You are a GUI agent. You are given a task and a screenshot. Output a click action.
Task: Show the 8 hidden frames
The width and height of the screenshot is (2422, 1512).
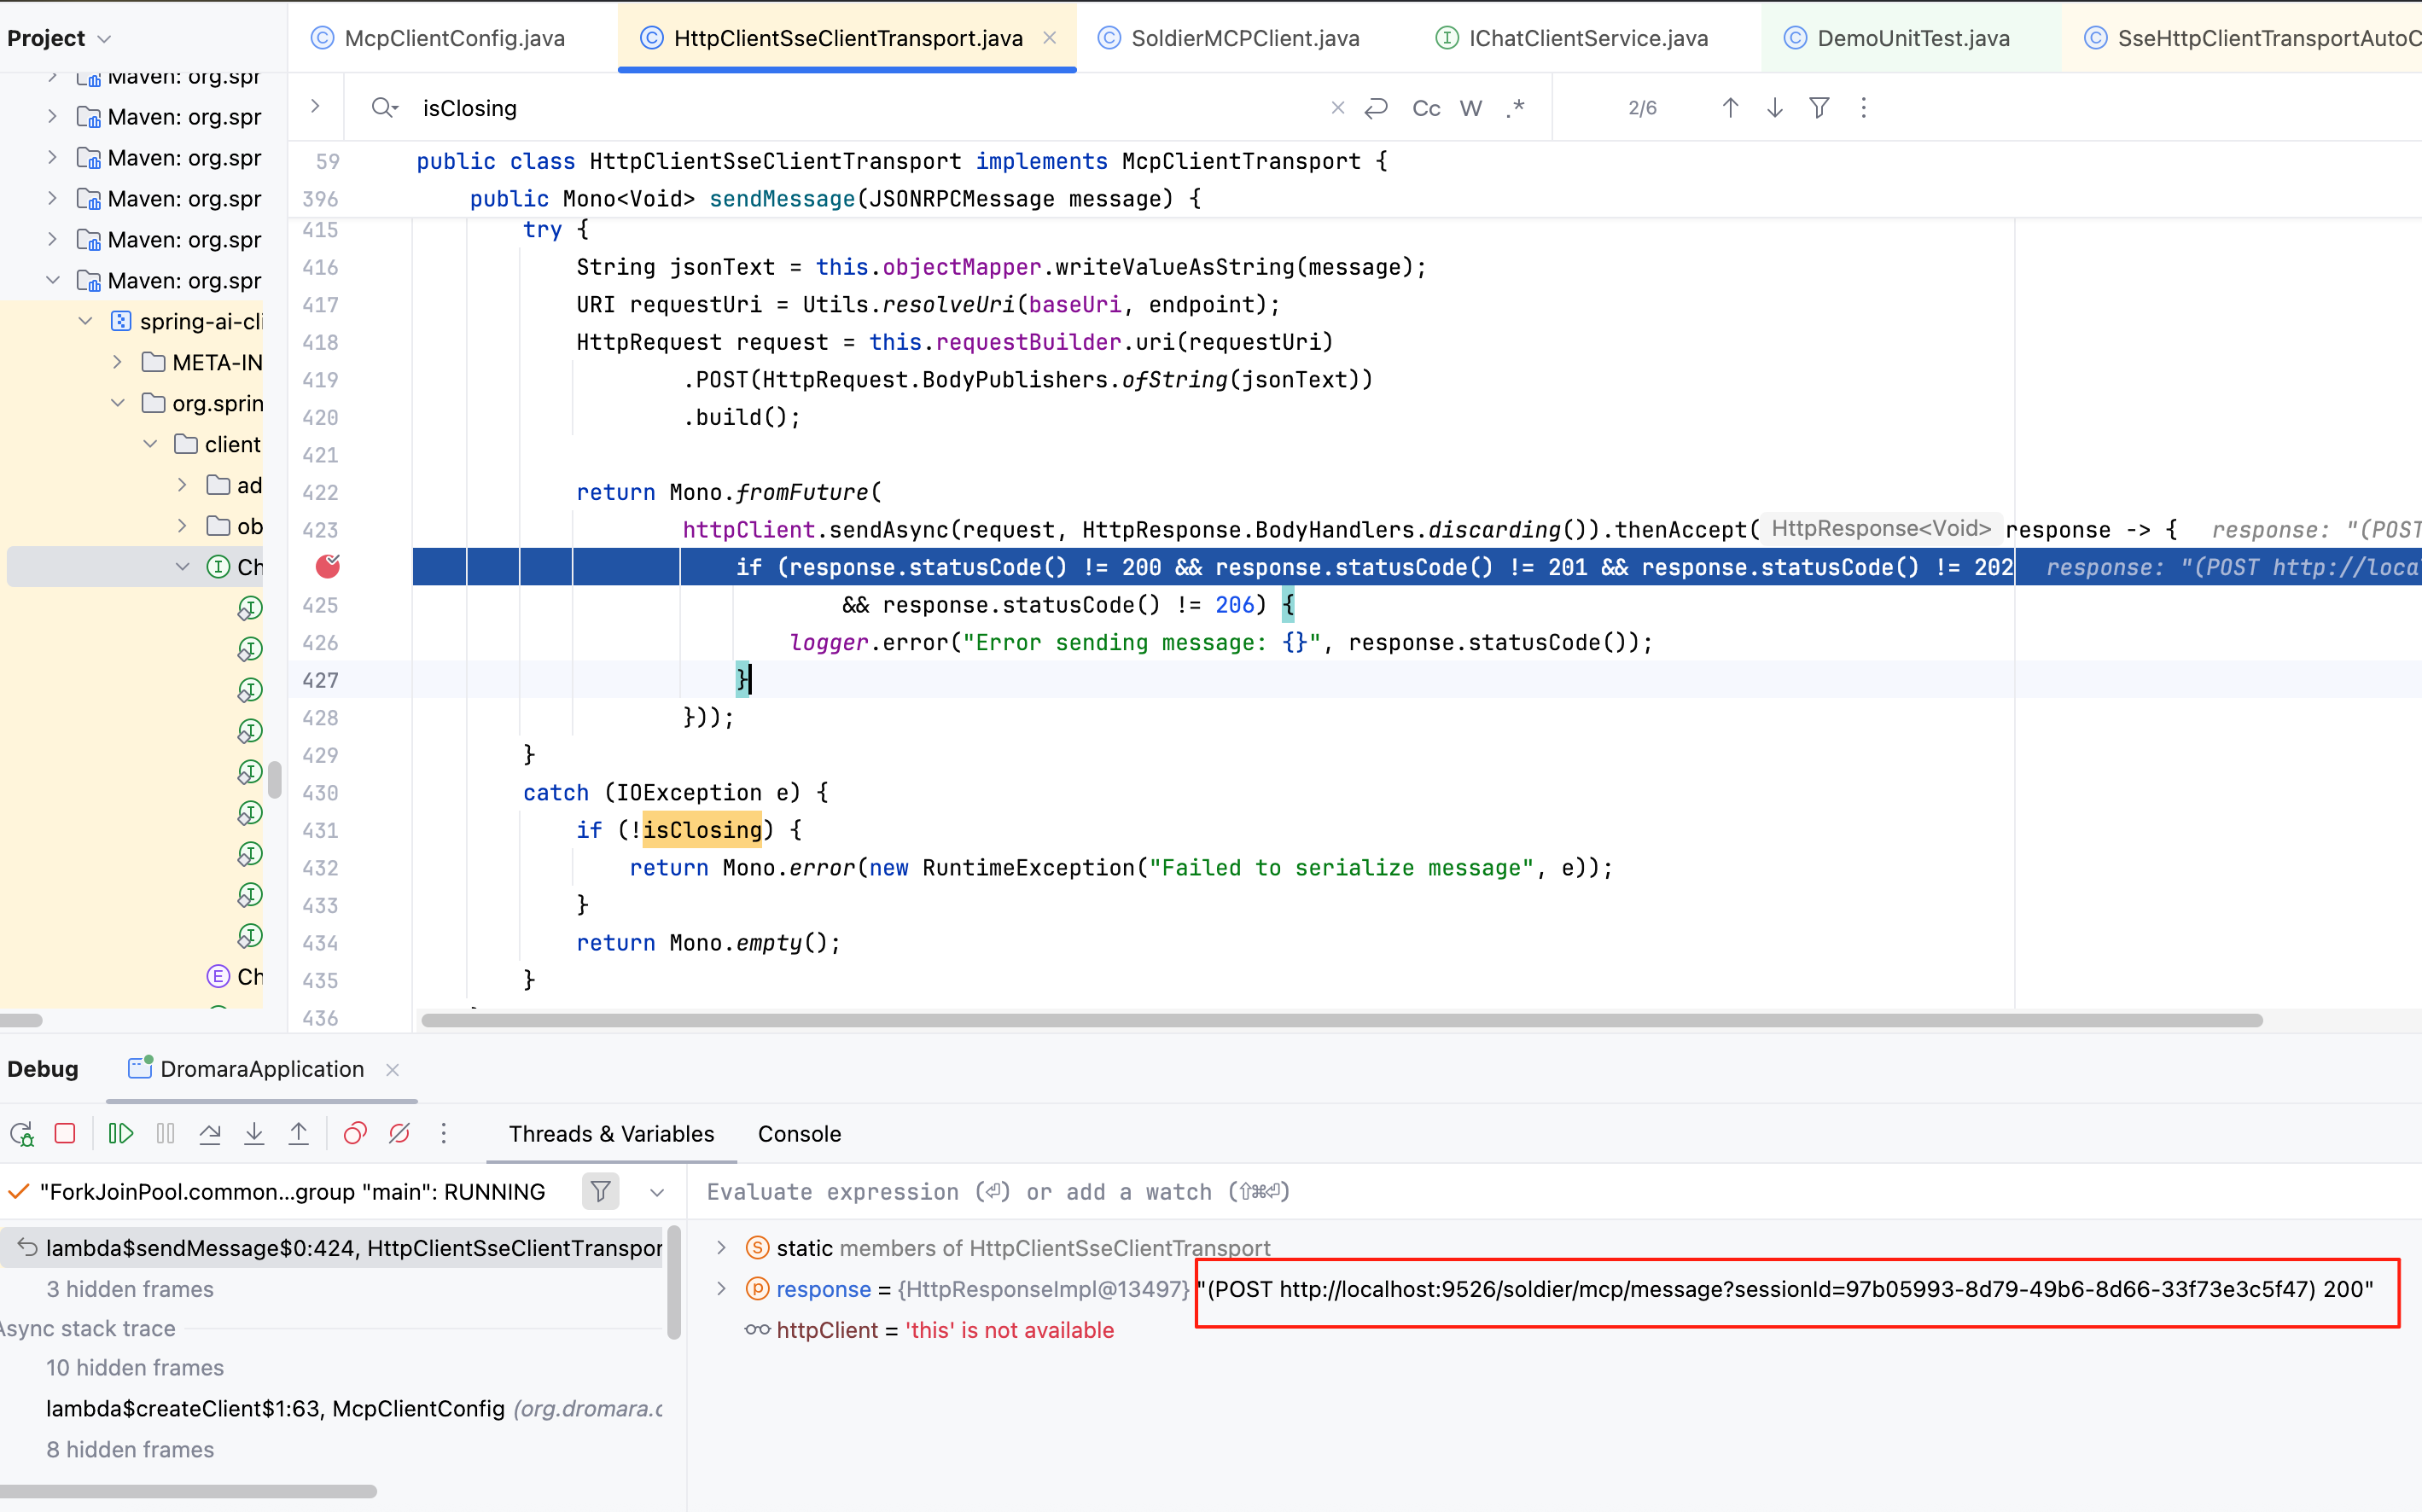click(x=130, y=1448)
